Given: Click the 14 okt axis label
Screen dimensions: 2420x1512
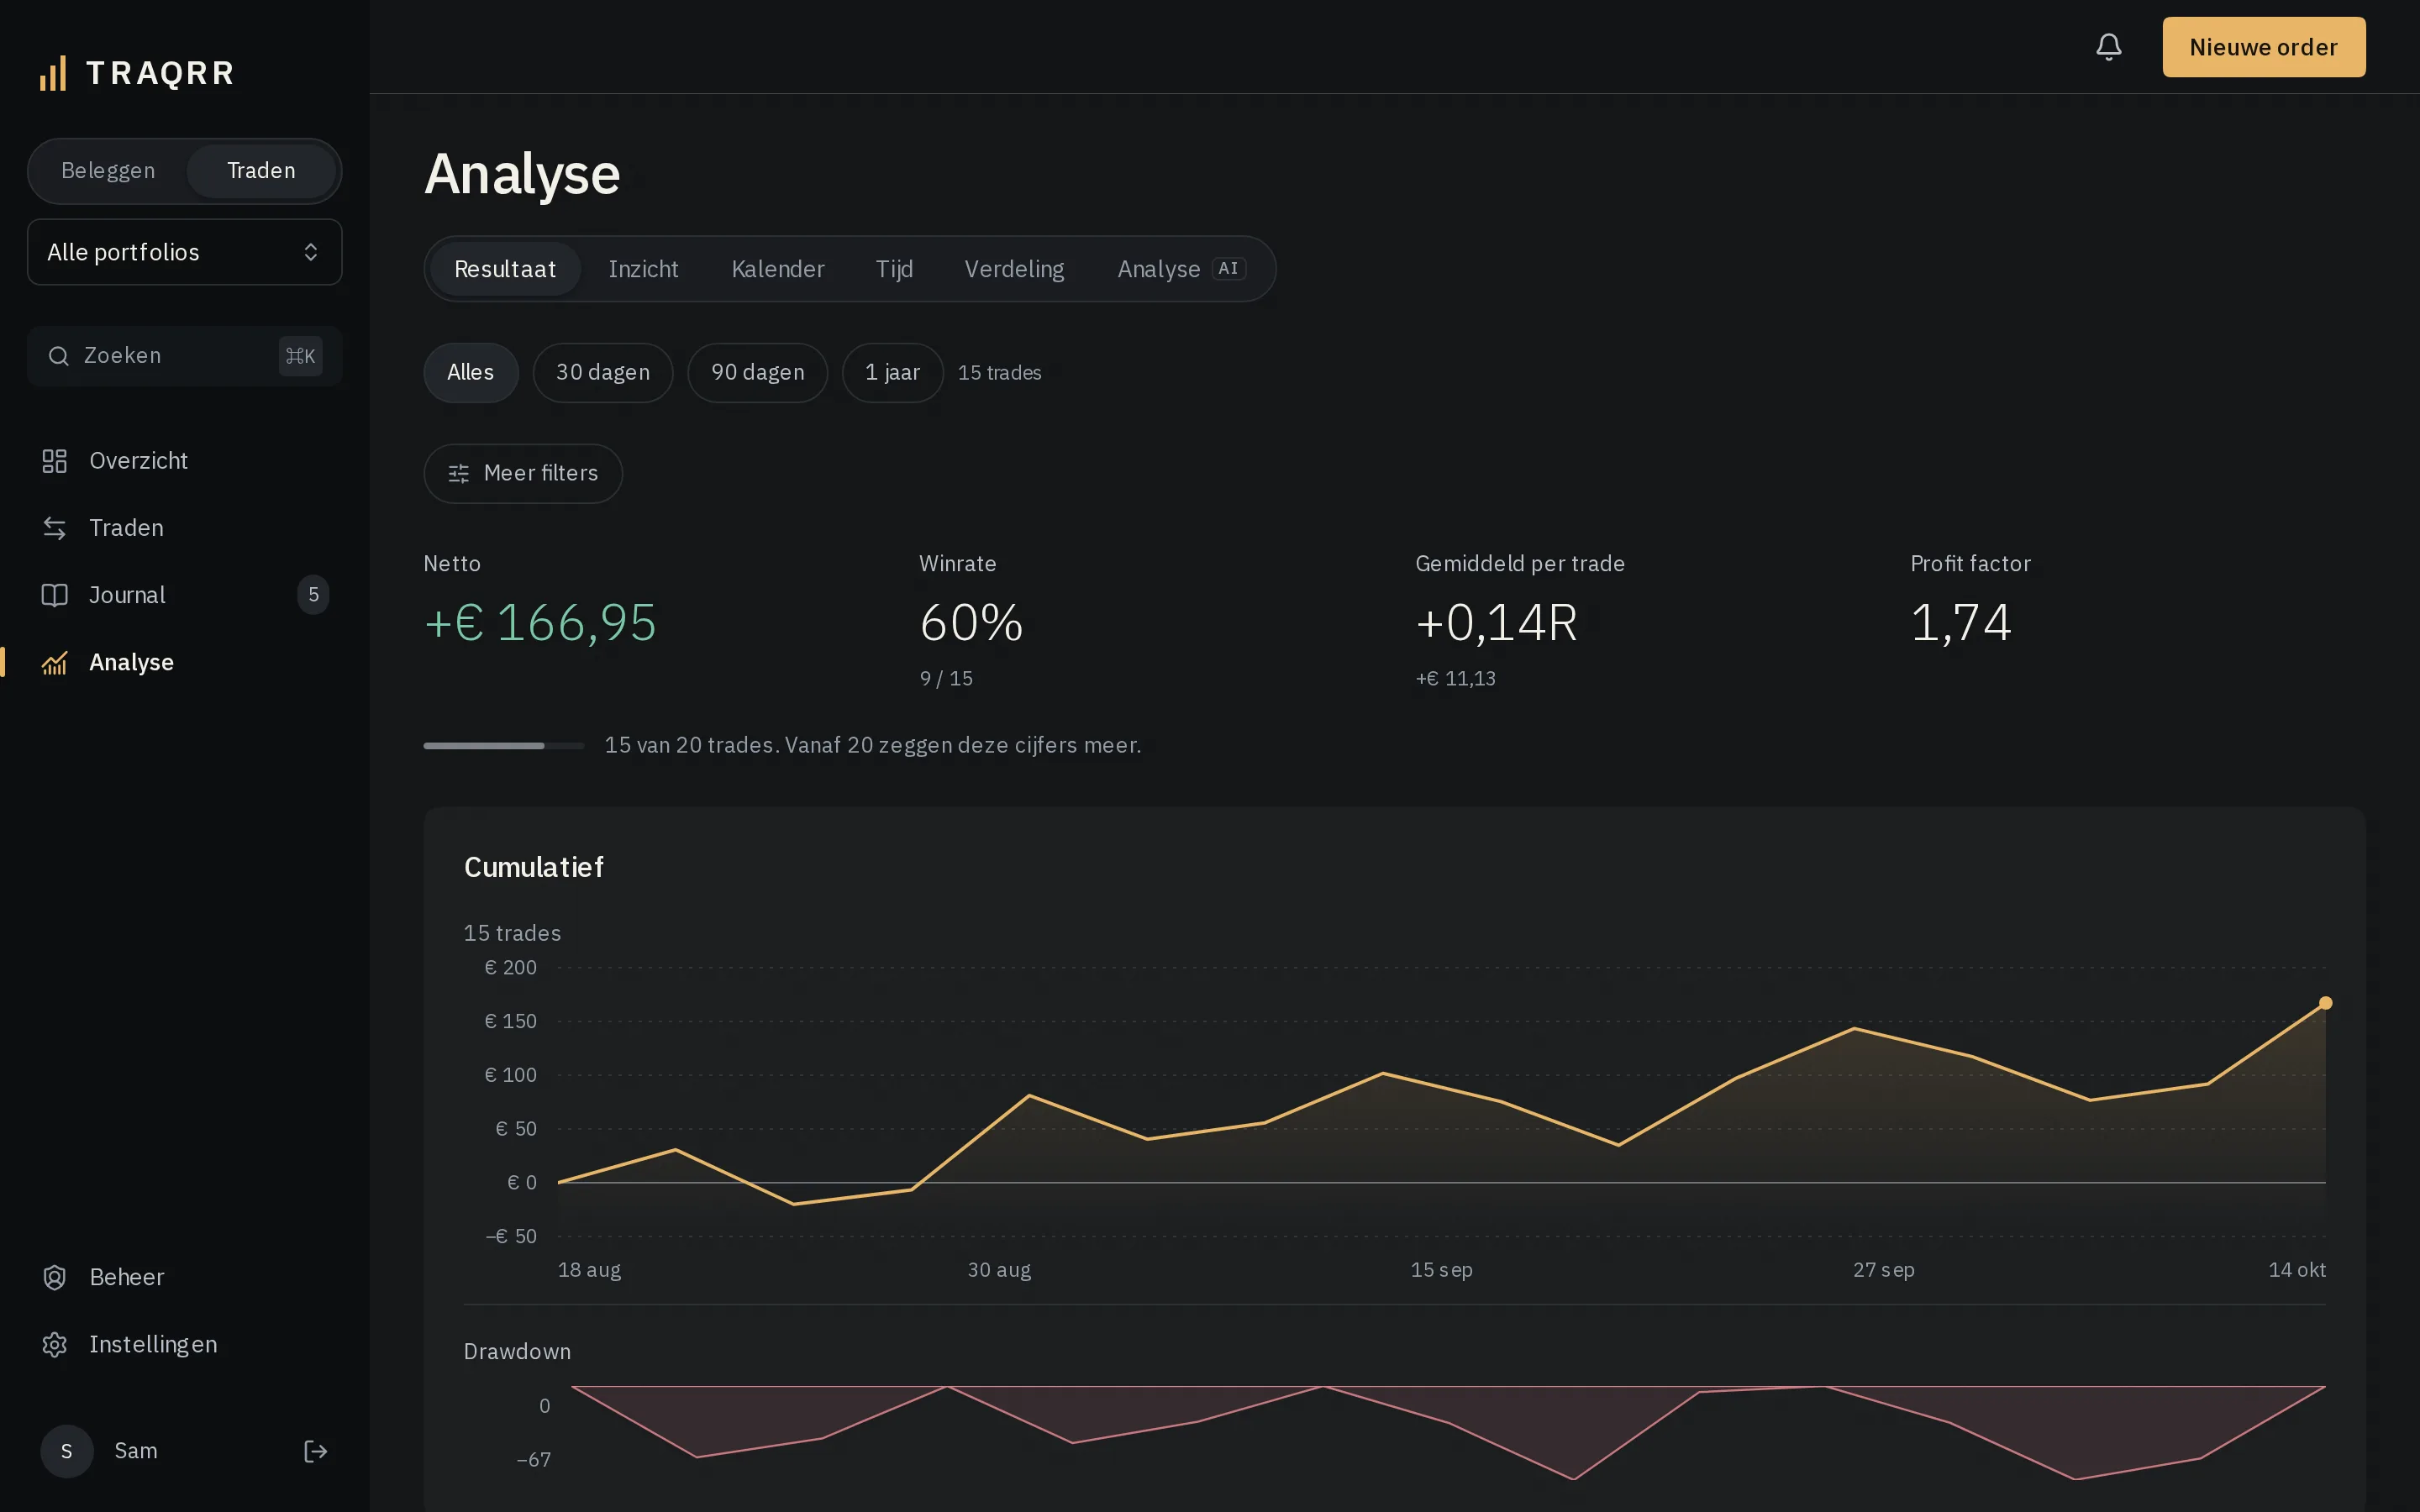Looking at the screenshot, I should [x=2297, y=1270].
